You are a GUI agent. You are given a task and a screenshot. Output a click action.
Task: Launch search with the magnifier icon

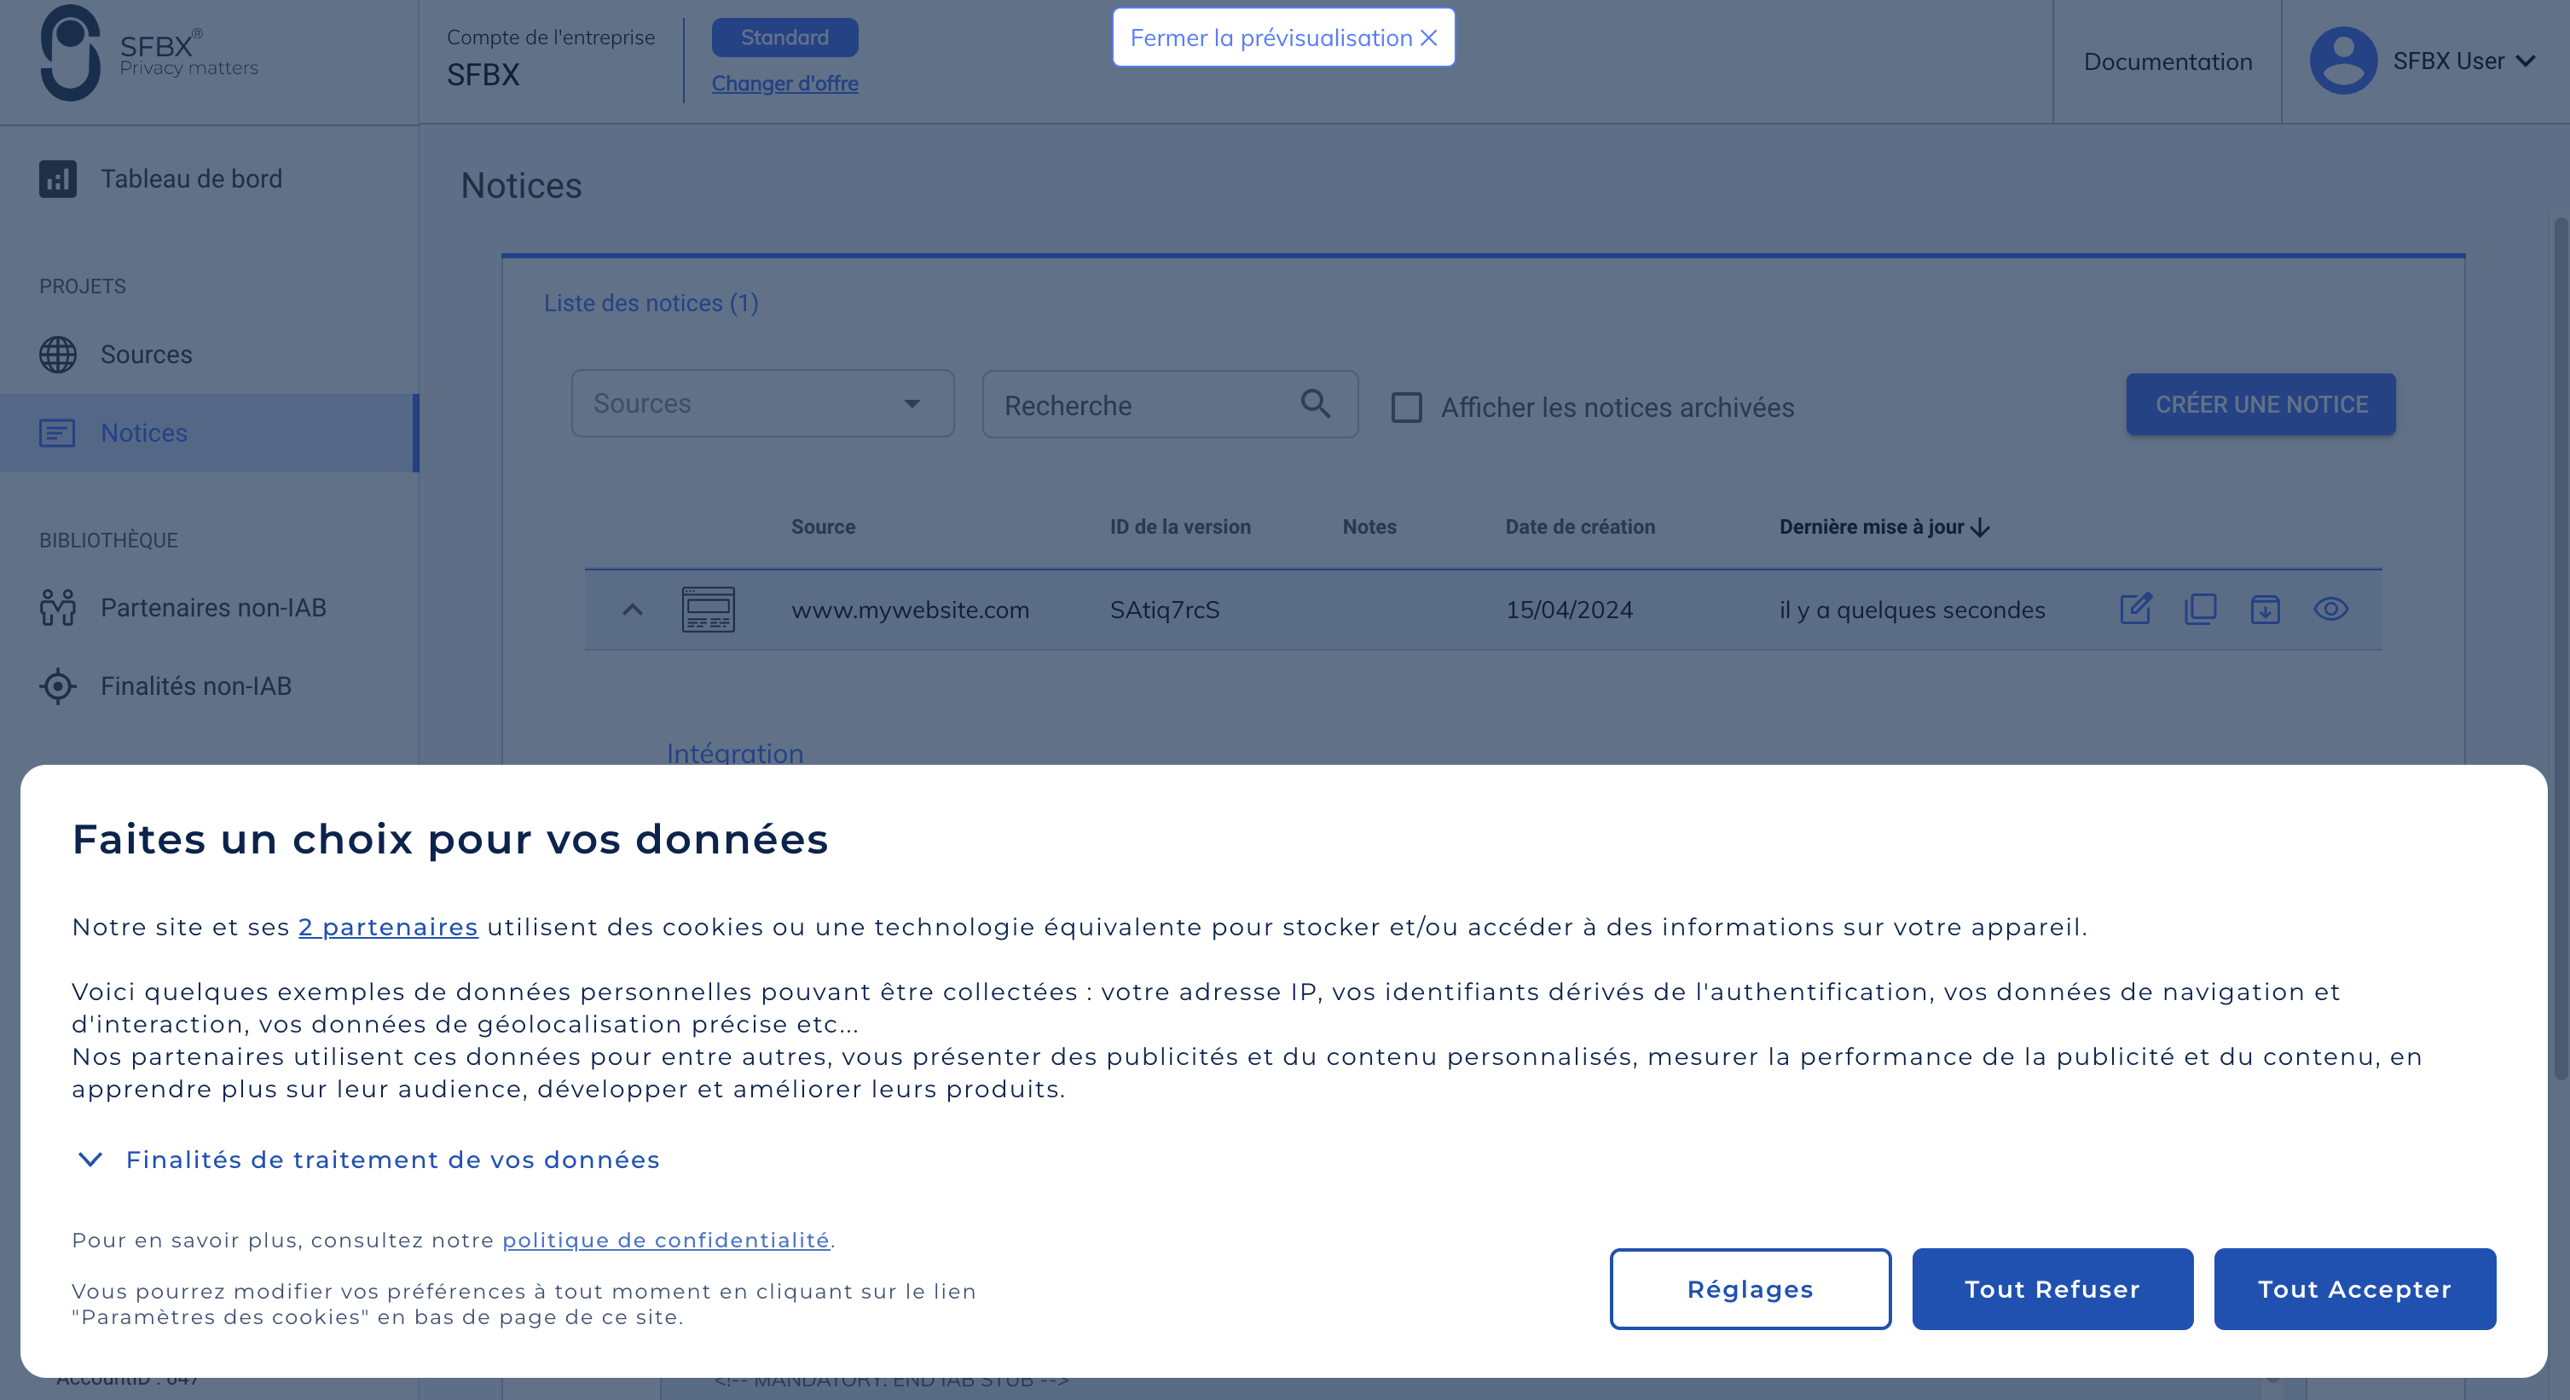pyautogui.click(x=1315, y=404)
